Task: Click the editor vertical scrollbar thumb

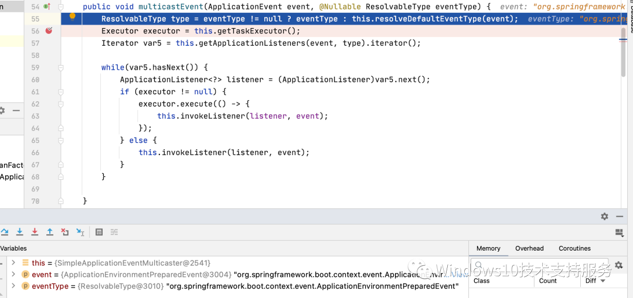Action: [623, 52]
